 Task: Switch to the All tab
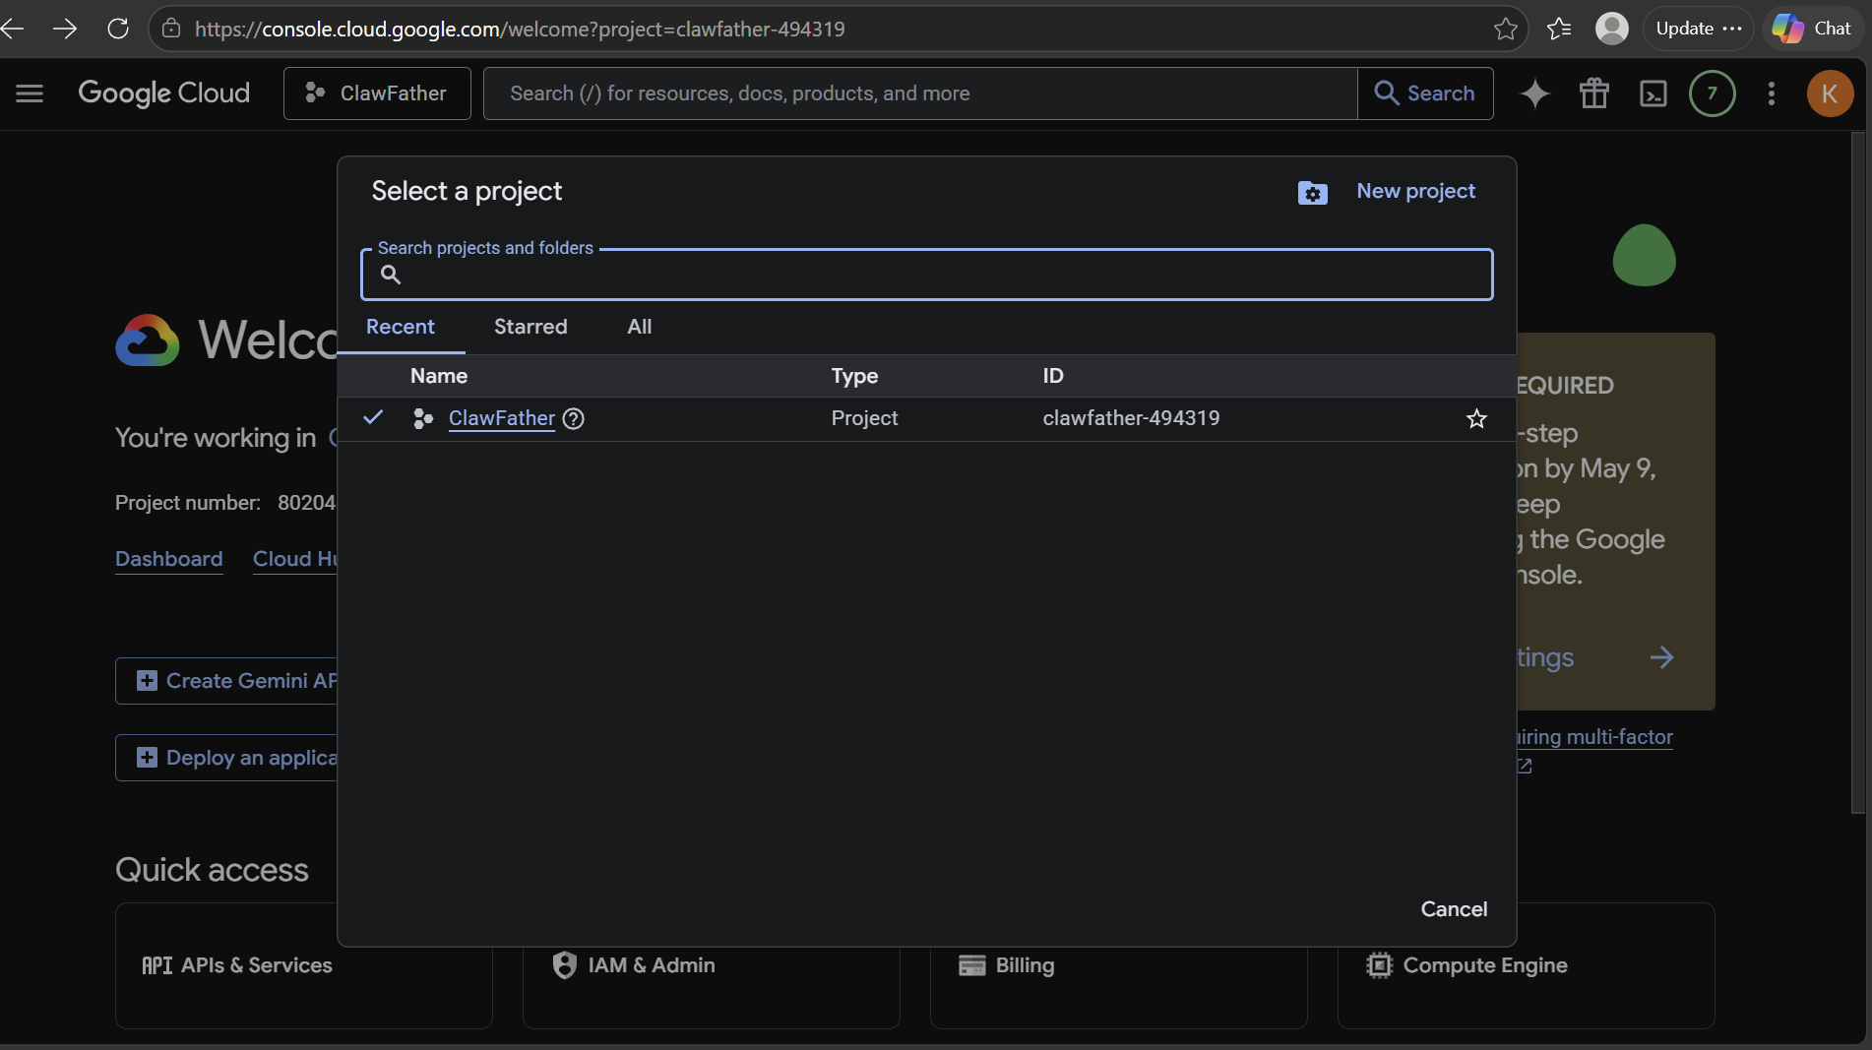[x=640, y=327]
